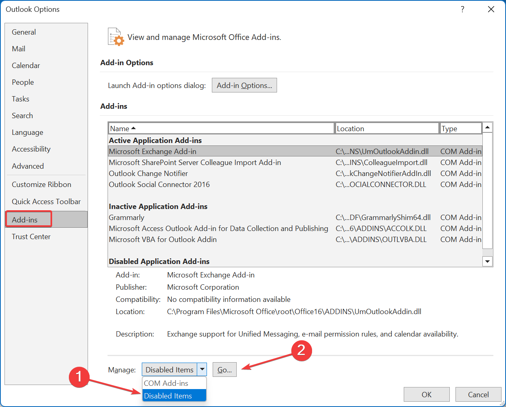Switch to the Trust Center section

pos(31,236)
